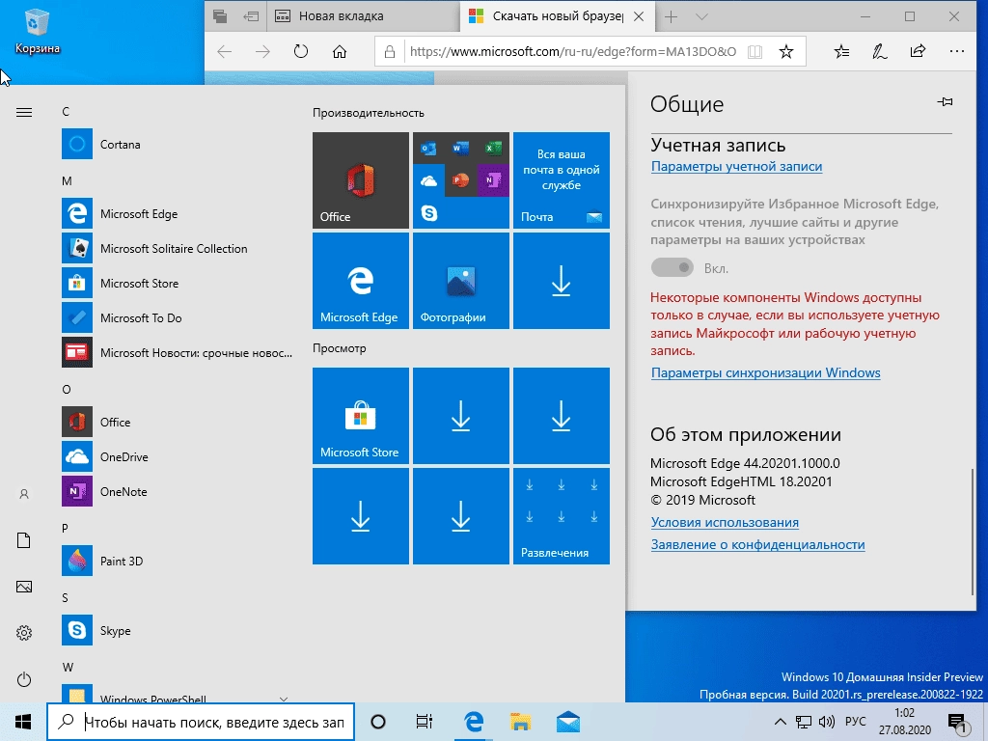
Task: Open Action Center notifications icon
Action: coord(958,723)
